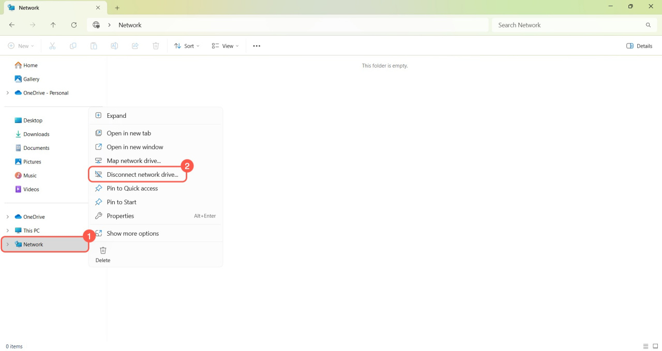Switch to details list view in status bar
This screenshot has height=351, width=662.
(645, 346)
